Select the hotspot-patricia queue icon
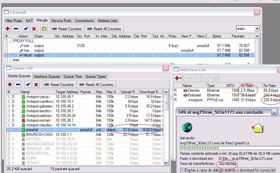The image size is (280, 173). [23, 116]
